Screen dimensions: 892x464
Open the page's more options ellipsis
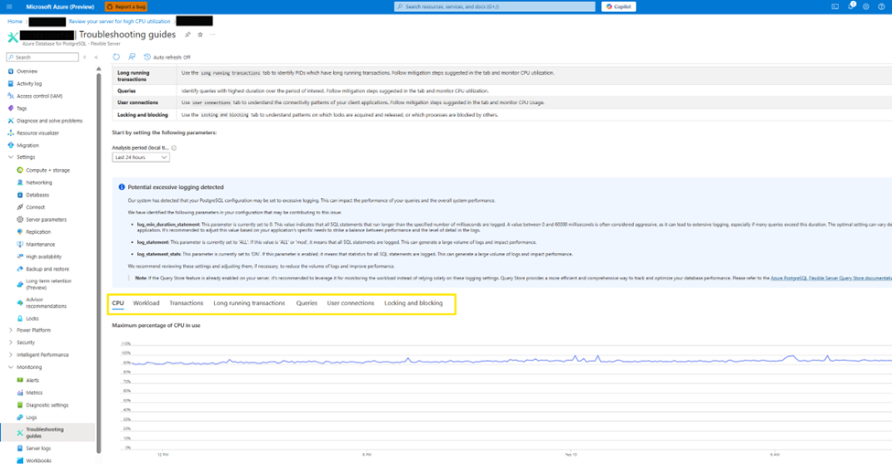pos(212,35)
